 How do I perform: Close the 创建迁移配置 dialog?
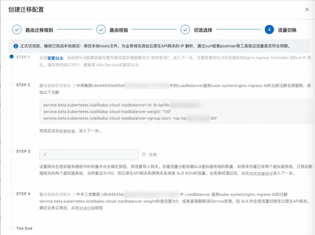(307, 9)
